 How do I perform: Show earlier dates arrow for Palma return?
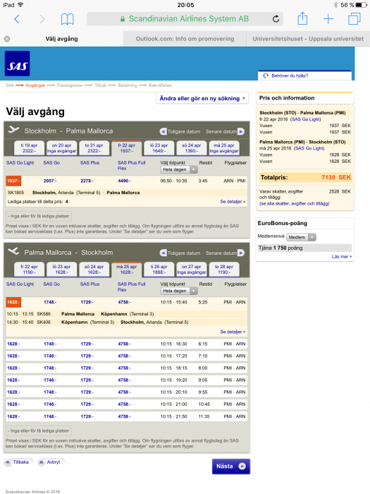pyautogui.click(x=163, y=253)
